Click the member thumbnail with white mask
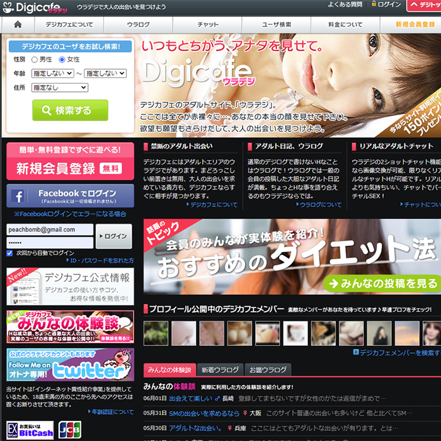This screenshot has width=441, height=441. tap(295, 333)
